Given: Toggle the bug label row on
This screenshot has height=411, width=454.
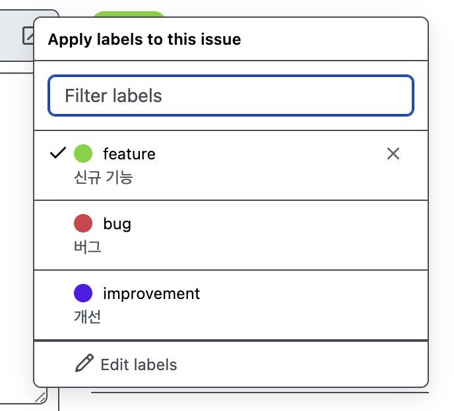Looking at the screenshot, I should 231,235.
